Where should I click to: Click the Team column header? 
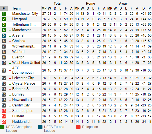[x=16, y=8]
